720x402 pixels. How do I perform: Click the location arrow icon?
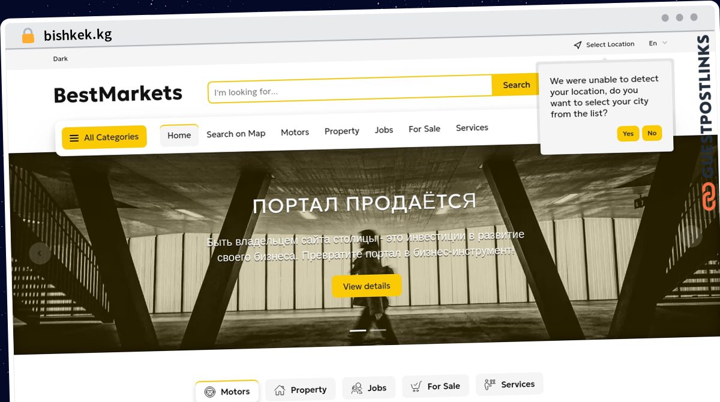[x=578, y=45]
